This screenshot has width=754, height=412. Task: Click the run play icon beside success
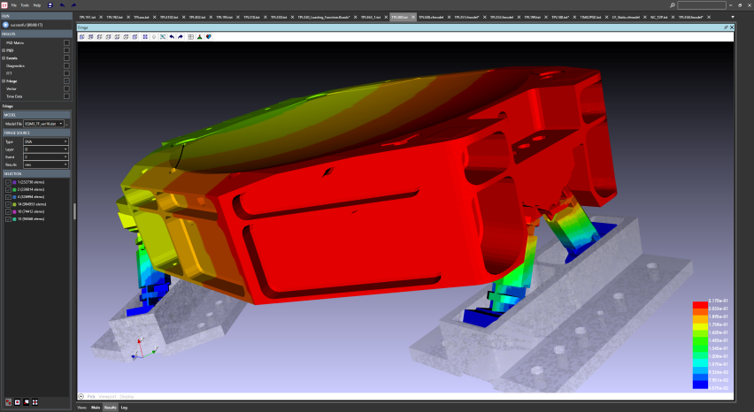(5, 27)
